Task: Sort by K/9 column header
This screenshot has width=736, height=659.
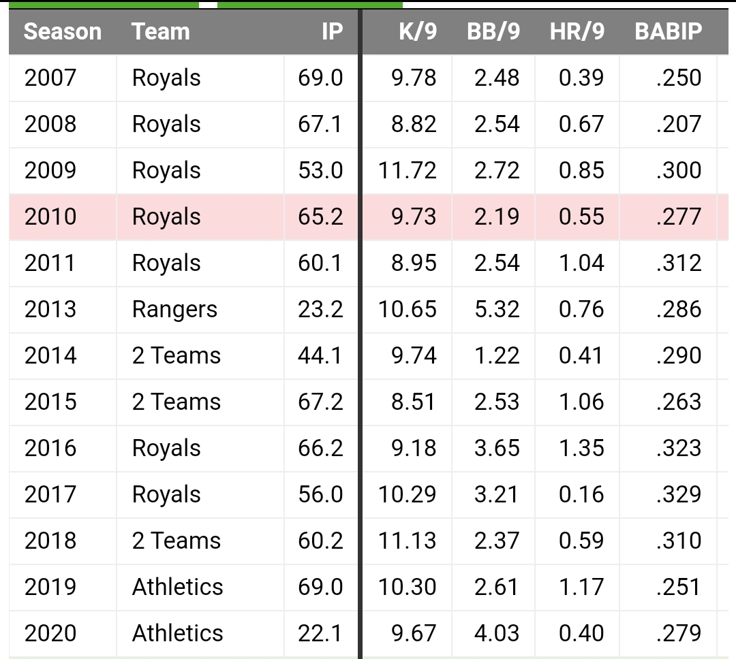Action: [418, 32]
